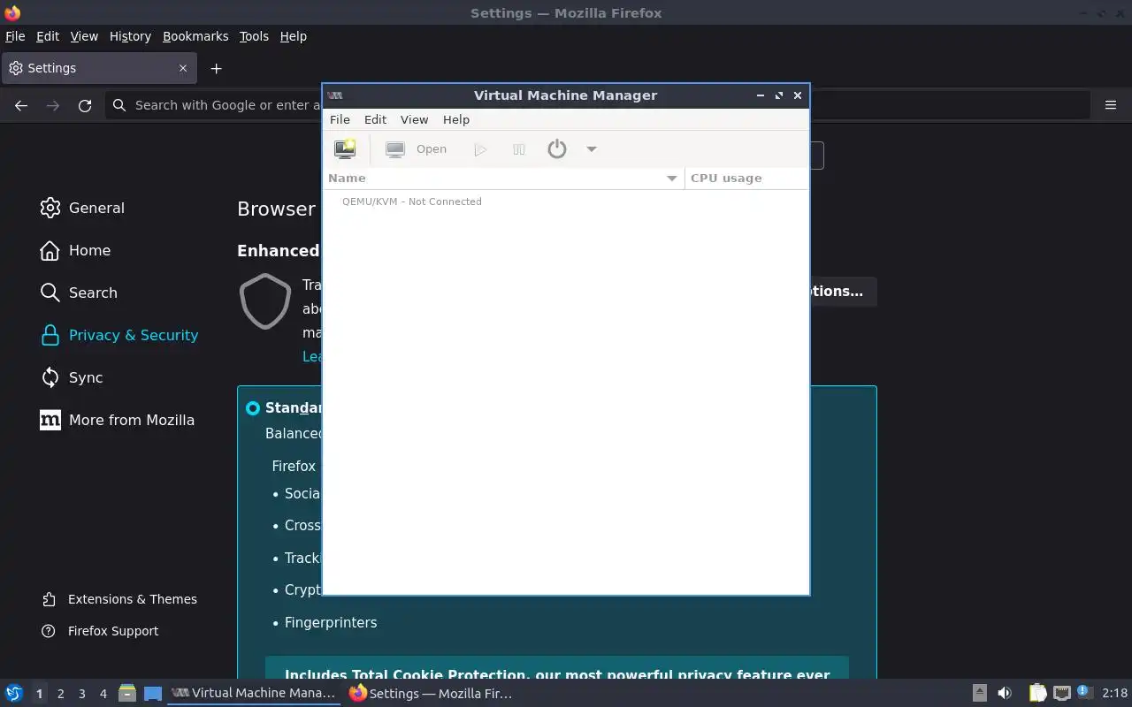Click the Run virtual machine play icon

coord(480,149)
